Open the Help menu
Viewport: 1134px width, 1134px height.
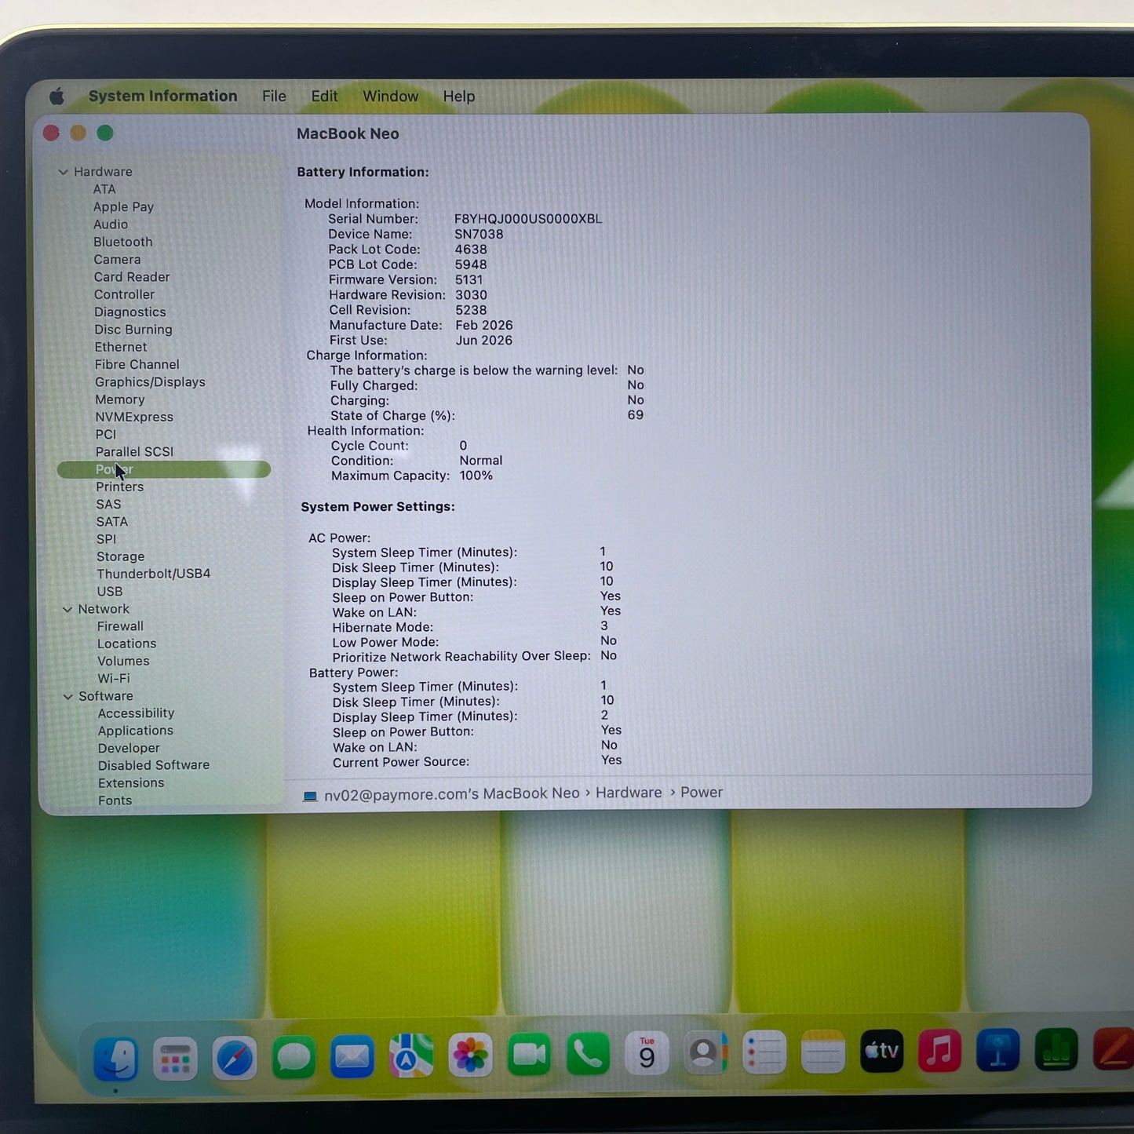(x=459, y=97)
